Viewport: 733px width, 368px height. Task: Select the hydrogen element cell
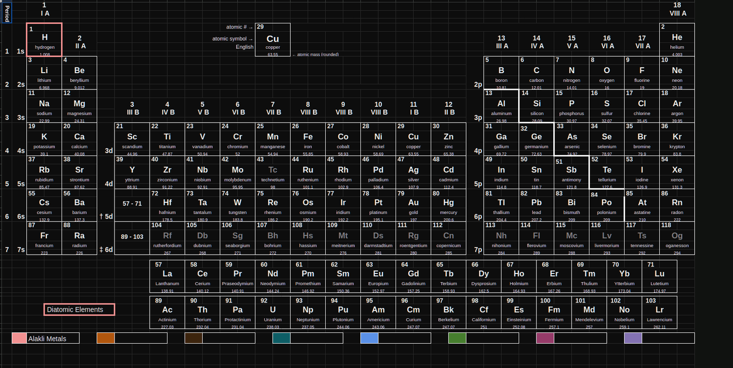pyautogui.click(x=44, y=40)
